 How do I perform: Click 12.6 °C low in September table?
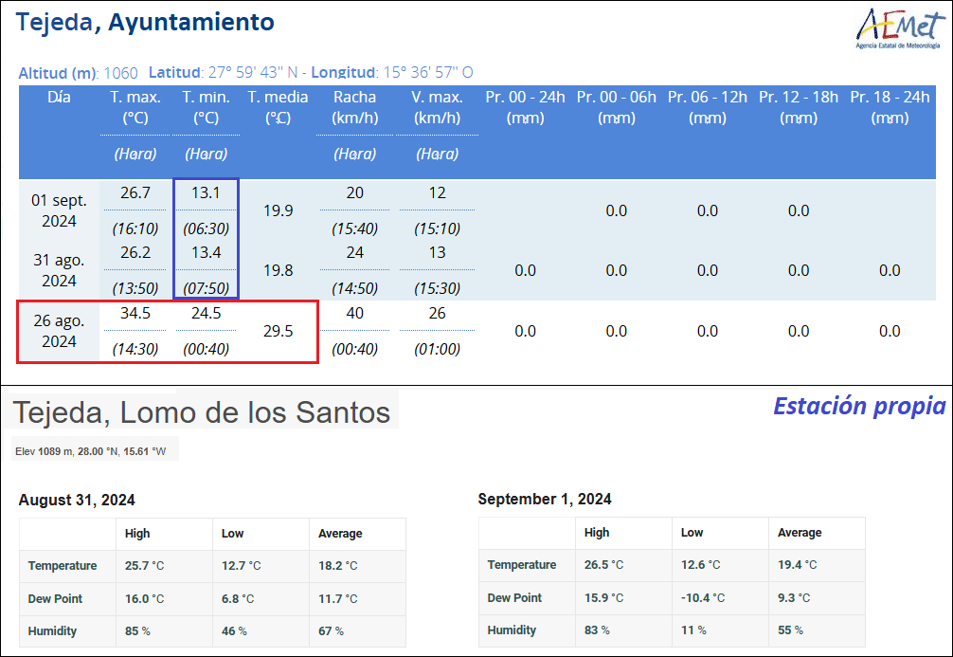701,564
